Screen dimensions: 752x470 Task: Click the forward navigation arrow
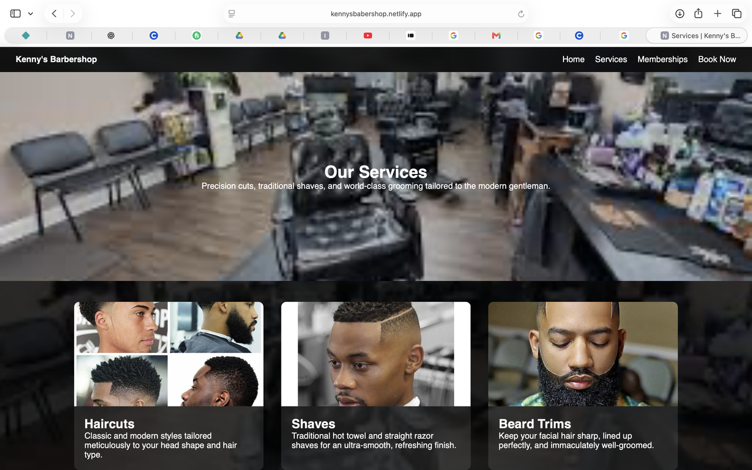(73, 14)
